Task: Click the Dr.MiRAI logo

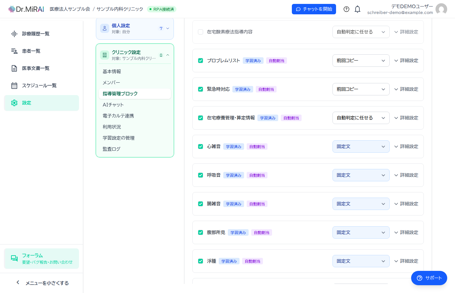Action: click(x=26, y=9)
